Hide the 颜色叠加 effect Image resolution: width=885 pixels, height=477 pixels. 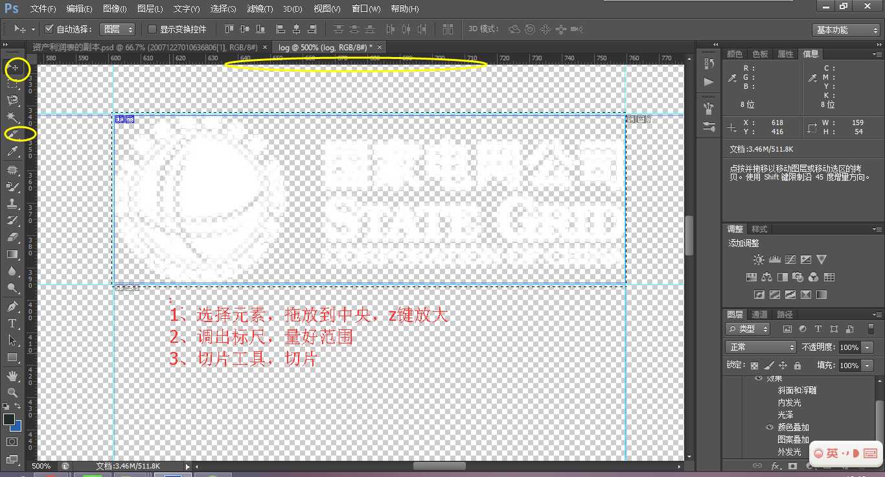click(770, 427)
